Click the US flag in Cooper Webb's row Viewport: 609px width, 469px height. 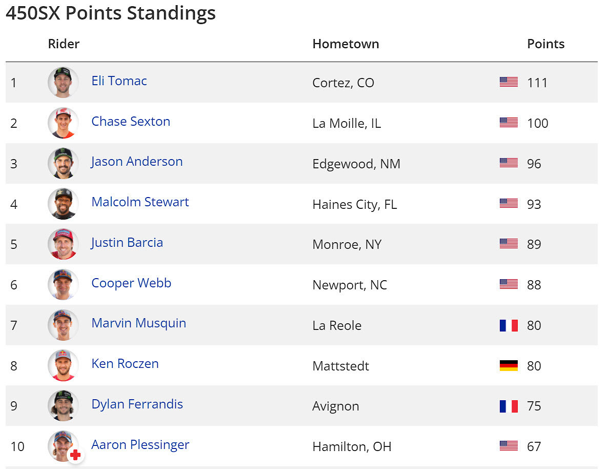click(509, 284)
